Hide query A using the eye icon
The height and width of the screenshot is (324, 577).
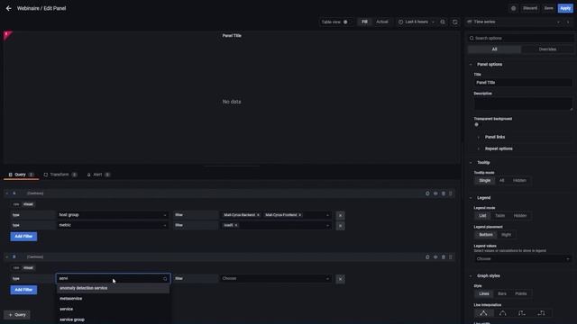(435, 193)
